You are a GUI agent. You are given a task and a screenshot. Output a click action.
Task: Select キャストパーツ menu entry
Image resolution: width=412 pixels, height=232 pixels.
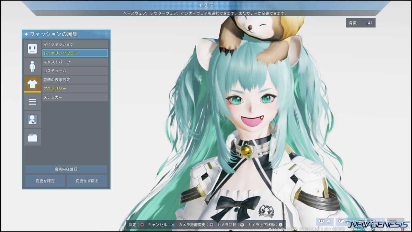click(75, 62)
